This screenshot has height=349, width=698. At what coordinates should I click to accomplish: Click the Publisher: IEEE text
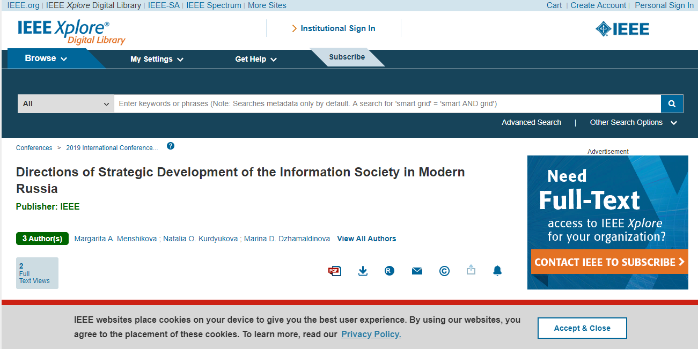pyautogui.click(x=48, y=206)
